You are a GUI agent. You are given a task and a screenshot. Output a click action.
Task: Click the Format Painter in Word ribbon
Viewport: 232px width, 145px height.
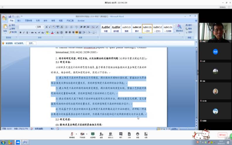point(13,32)
